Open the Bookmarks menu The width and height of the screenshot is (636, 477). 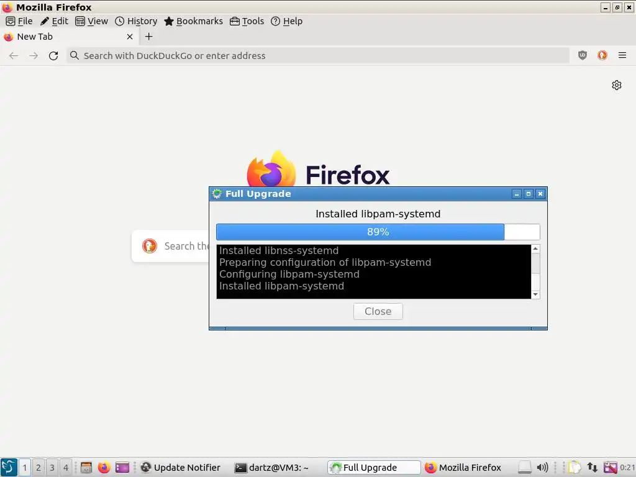(x=194, y=21)
